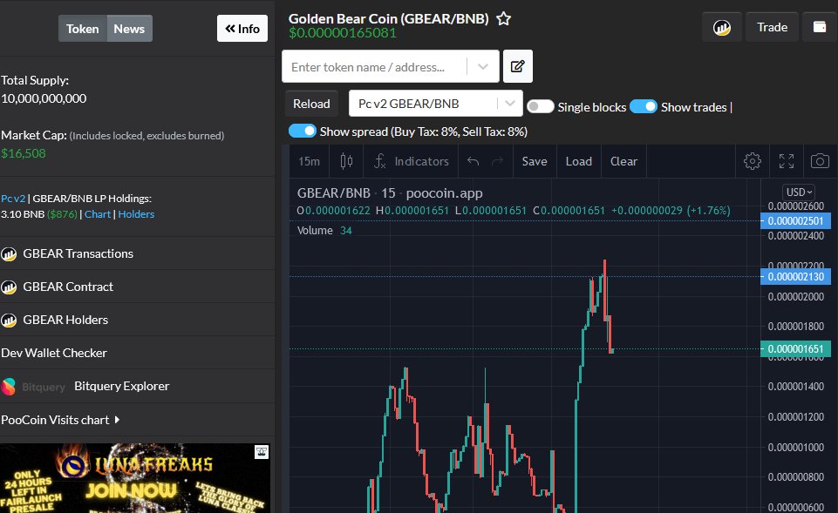
Task: Open the candlestick chart style selector
Action: click(346, 161)
